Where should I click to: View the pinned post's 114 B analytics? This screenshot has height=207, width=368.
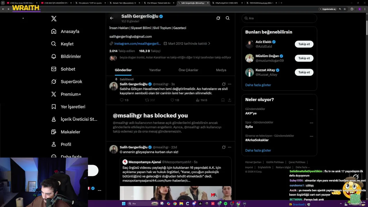point(201,100)
